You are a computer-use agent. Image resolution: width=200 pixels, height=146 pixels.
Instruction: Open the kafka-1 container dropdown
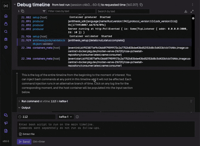(66, 117)
